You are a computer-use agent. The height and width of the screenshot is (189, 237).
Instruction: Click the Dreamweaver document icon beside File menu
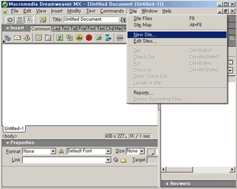pyautogui.click(x=6, y=11)
